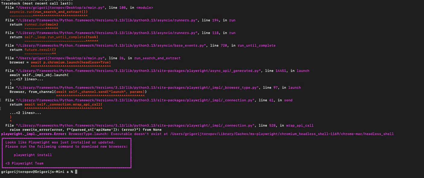Click 'run_search_and_extract' after line 26
The height and width of the screenshot is (178, 424).
157,58
